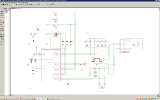This screenshot has width=160, height=100.
Task: Open the sheet selection combo box
Action: [13, 4]
